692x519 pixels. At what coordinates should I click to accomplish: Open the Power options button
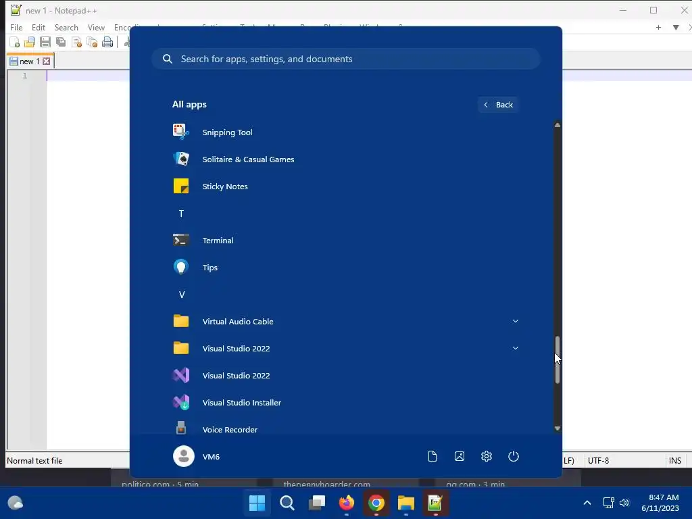[514, 456]
